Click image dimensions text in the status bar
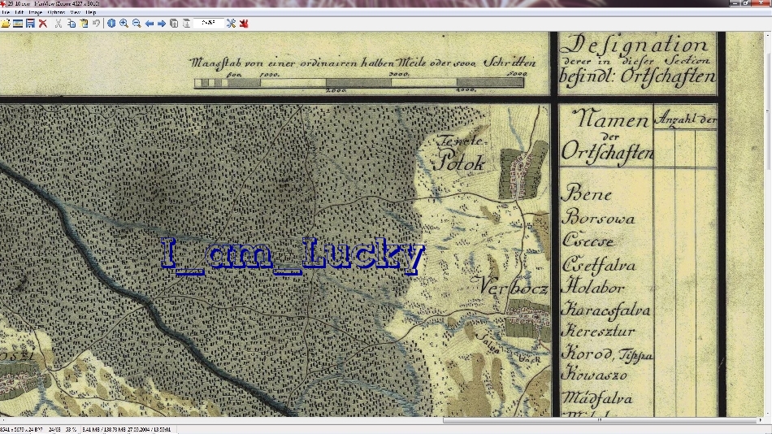This screenshot has width=772, height=434. tap(20, 430)
